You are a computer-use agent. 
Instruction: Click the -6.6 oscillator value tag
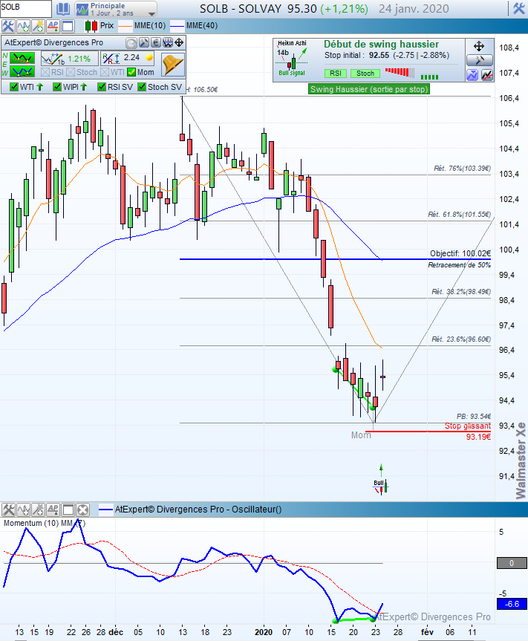click(x=511, y=604)
